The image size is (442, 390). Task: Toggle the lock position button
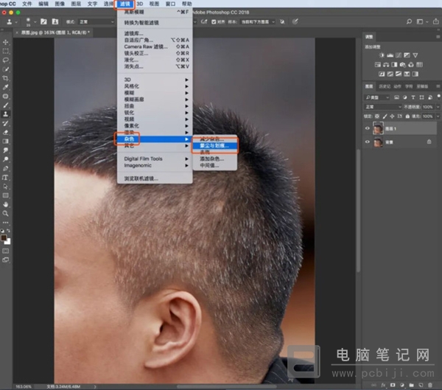pos(392,116)
